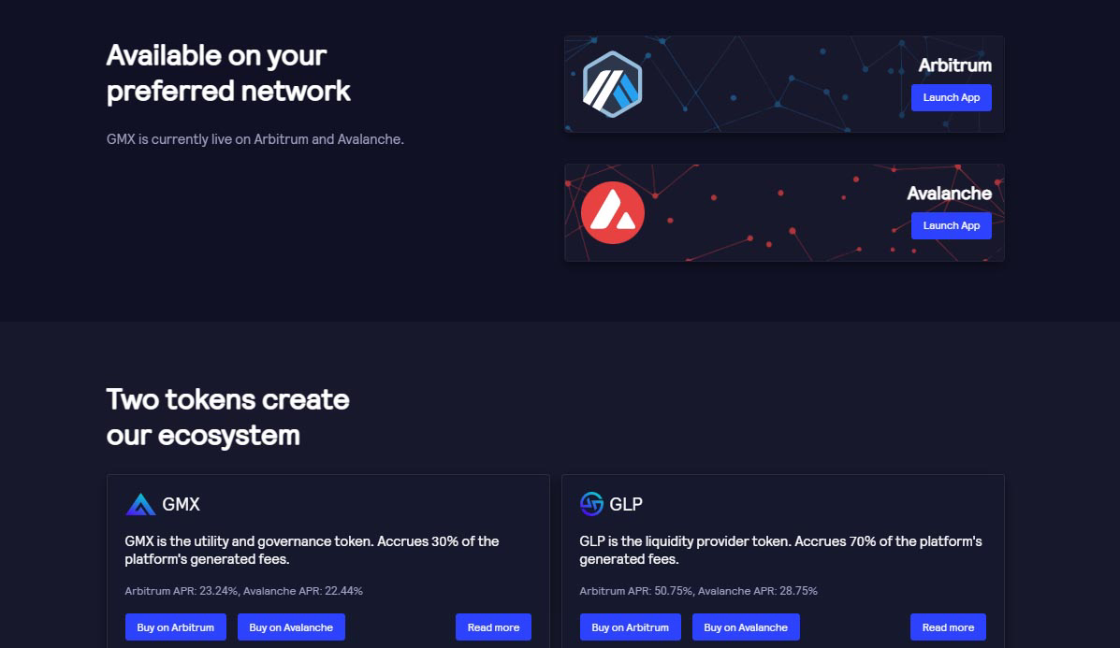
Task: Click the GLP card heading text
Action: [626, 505]
